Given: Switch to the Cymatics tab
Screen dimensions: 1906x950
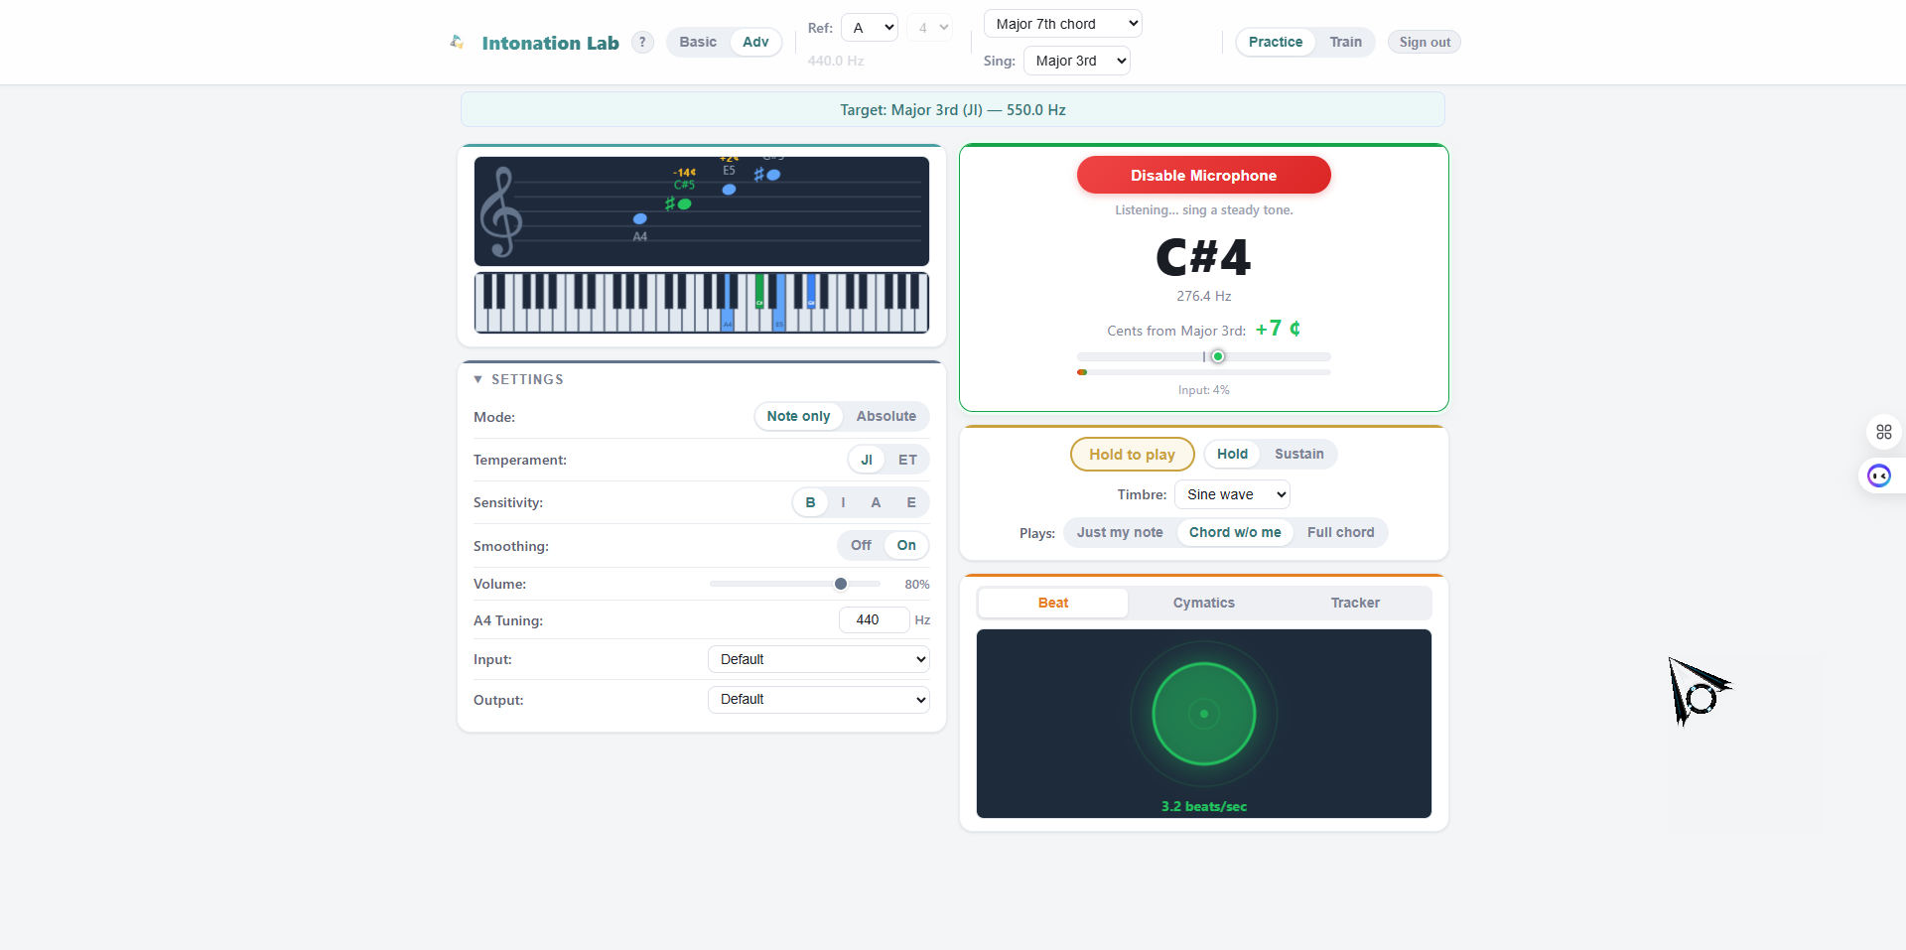Looking at the screenshot, I should (x=1203, y=603).
